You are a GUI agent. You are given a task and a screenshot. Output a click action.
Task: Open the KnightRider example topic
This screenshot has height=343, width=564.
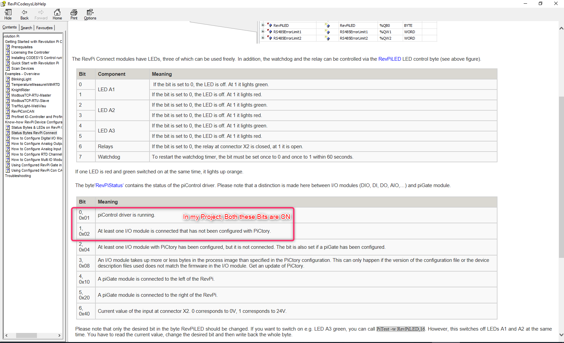coord(20,90)
